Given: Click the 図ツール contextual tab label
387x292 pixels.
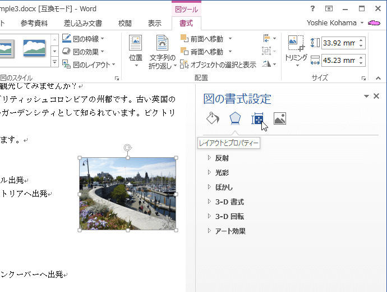Looking at the screenshot, I should click(x=186, y=10).
